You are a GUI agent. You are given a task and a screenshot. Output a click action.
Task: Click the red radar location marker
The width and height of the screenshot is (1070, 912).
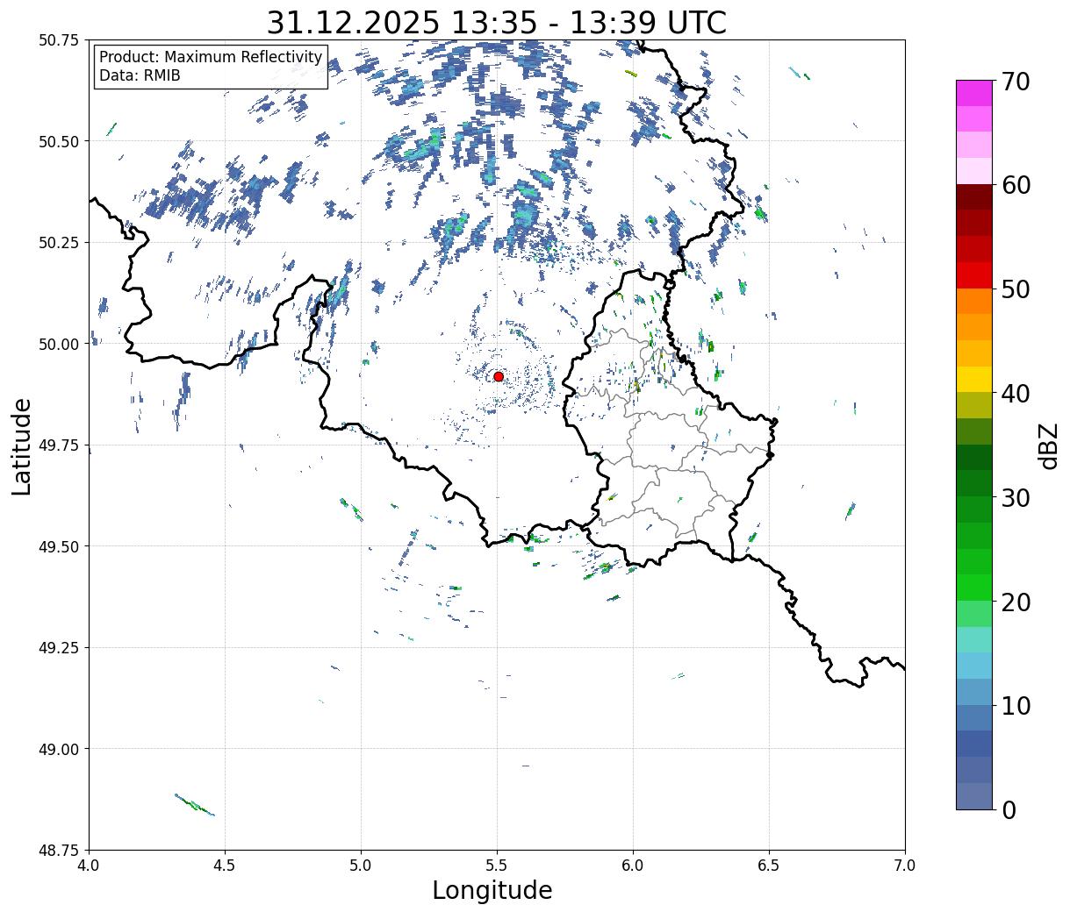tap(499, 376)
